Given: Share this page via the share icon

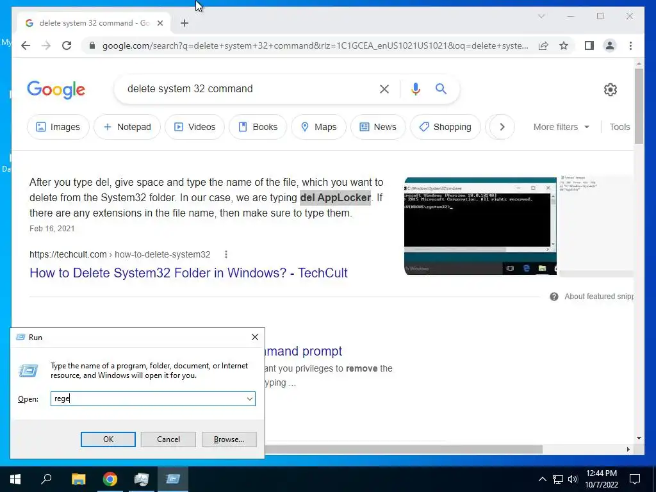Looking at the screenshot, I should coord(543,45).
